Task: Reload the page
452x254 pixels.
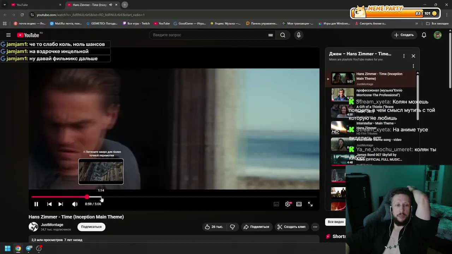Action: coord(22,15)
